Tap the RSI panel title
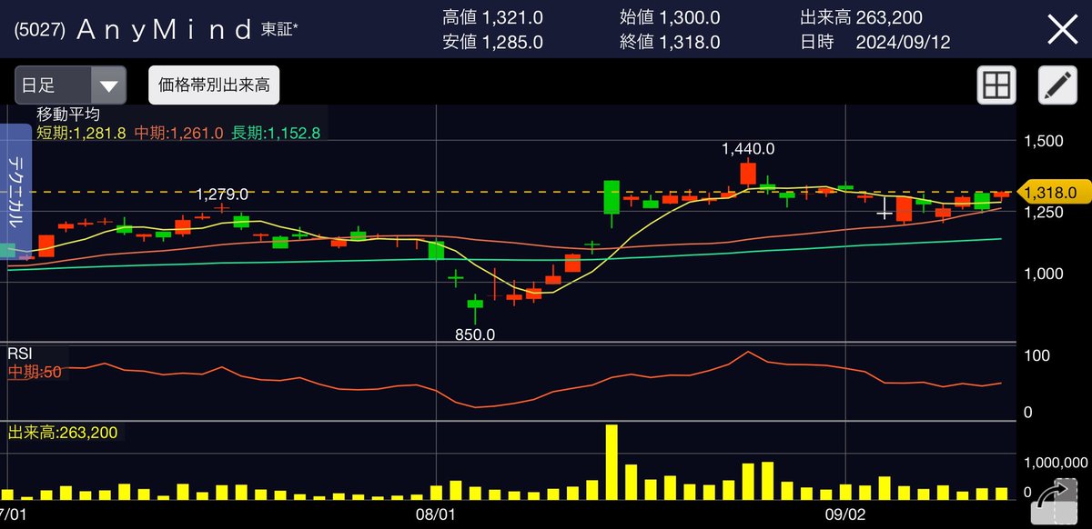This screenshot has width=1092, height=529. pos(21,353)
